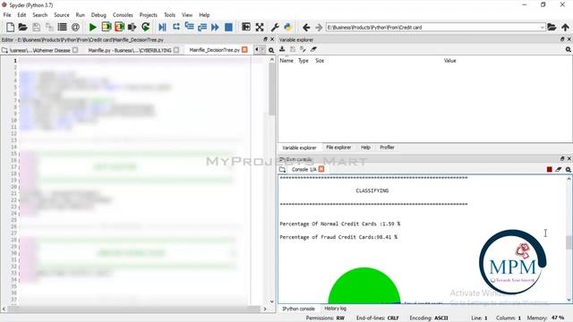The image size is (573, 322).
Task: Select the Help pane tab
Action: coord(365,148)
